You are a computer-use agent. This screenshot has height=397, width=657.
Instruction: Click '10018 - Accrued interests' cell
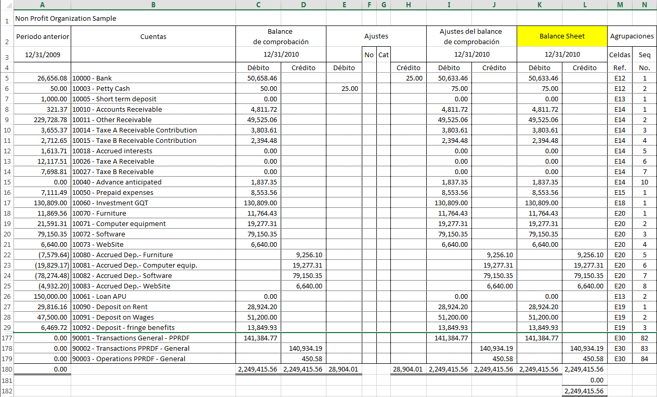(153, 151)
